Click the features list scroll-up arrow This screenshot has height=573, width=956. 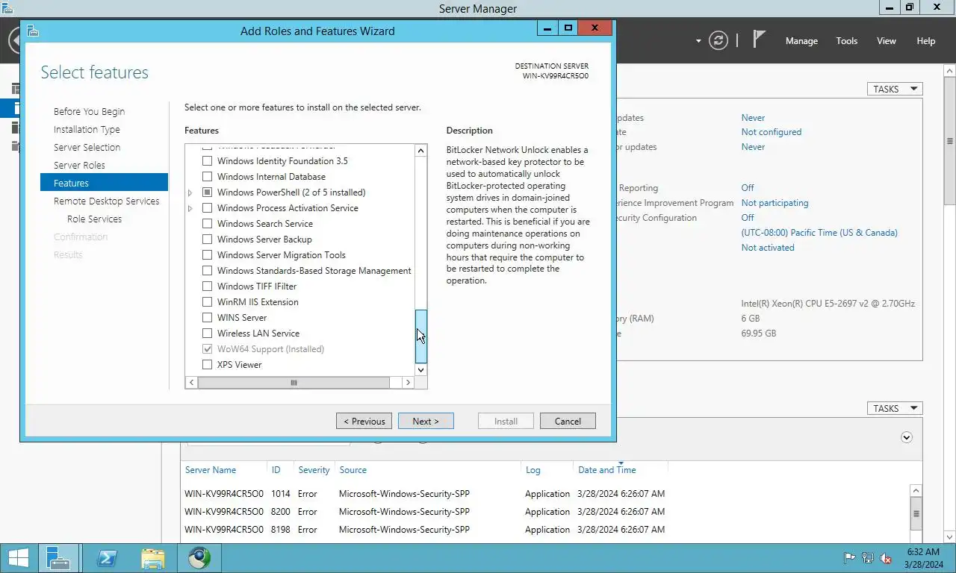(420, 151)
